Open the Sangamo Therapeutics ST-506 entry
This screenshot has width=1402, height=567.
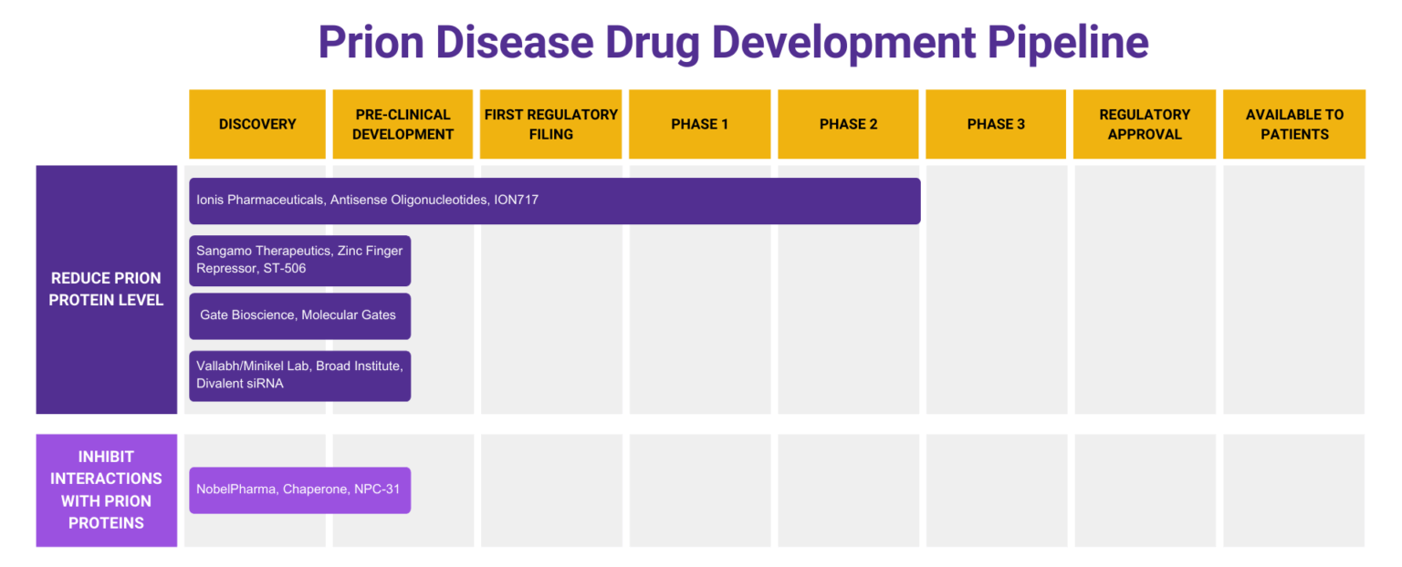299,260
